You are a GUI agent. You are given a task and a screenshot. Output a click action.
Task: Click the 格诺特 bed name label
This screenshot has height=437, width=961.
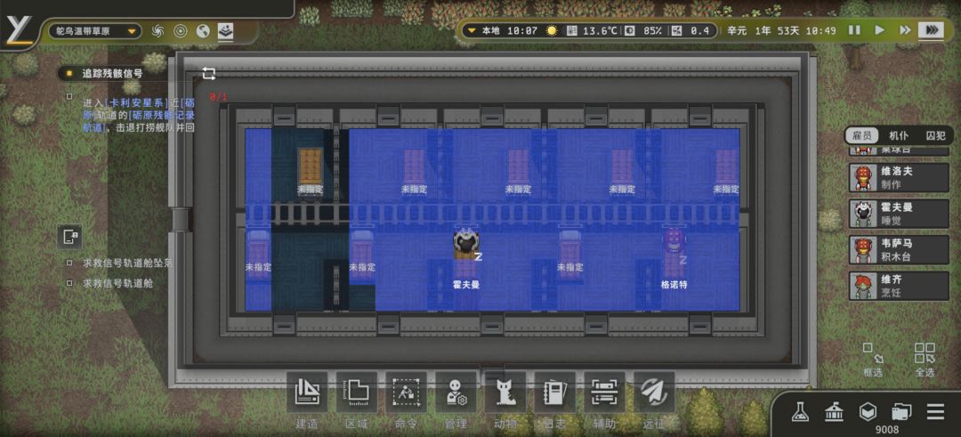point(674,285)
